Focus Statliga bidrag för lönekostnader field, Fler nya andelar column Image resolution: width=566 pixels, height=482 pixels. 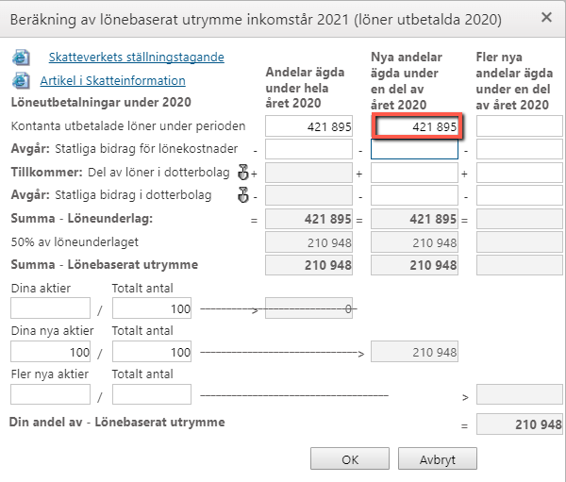(x=520, y=149)
